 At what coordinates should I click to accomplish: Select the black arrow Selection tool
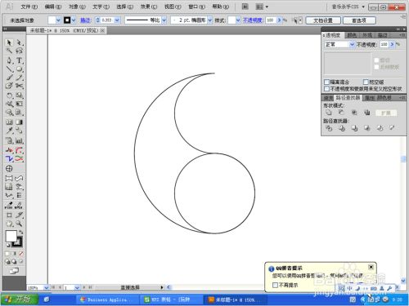coord(9,42)
